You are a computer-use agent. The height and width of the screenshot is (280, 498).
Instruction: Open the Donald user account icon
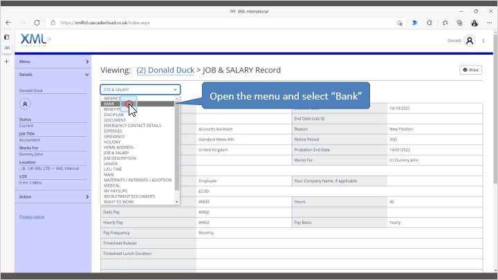click(470, 41)
